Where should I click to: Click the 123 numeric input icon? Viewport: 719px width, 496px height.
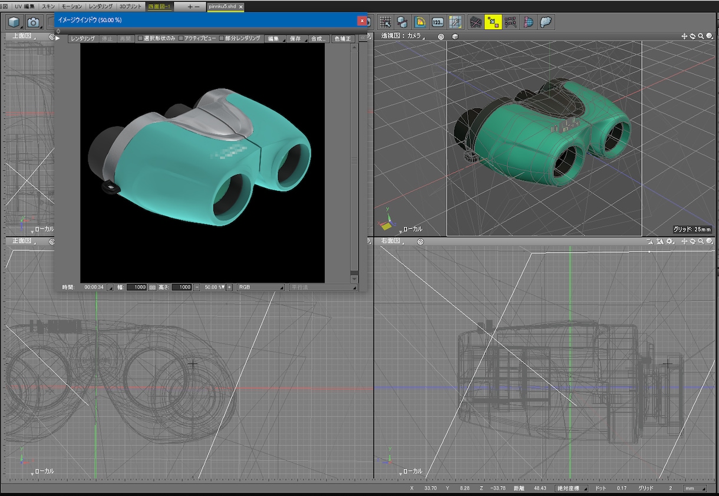437,22
